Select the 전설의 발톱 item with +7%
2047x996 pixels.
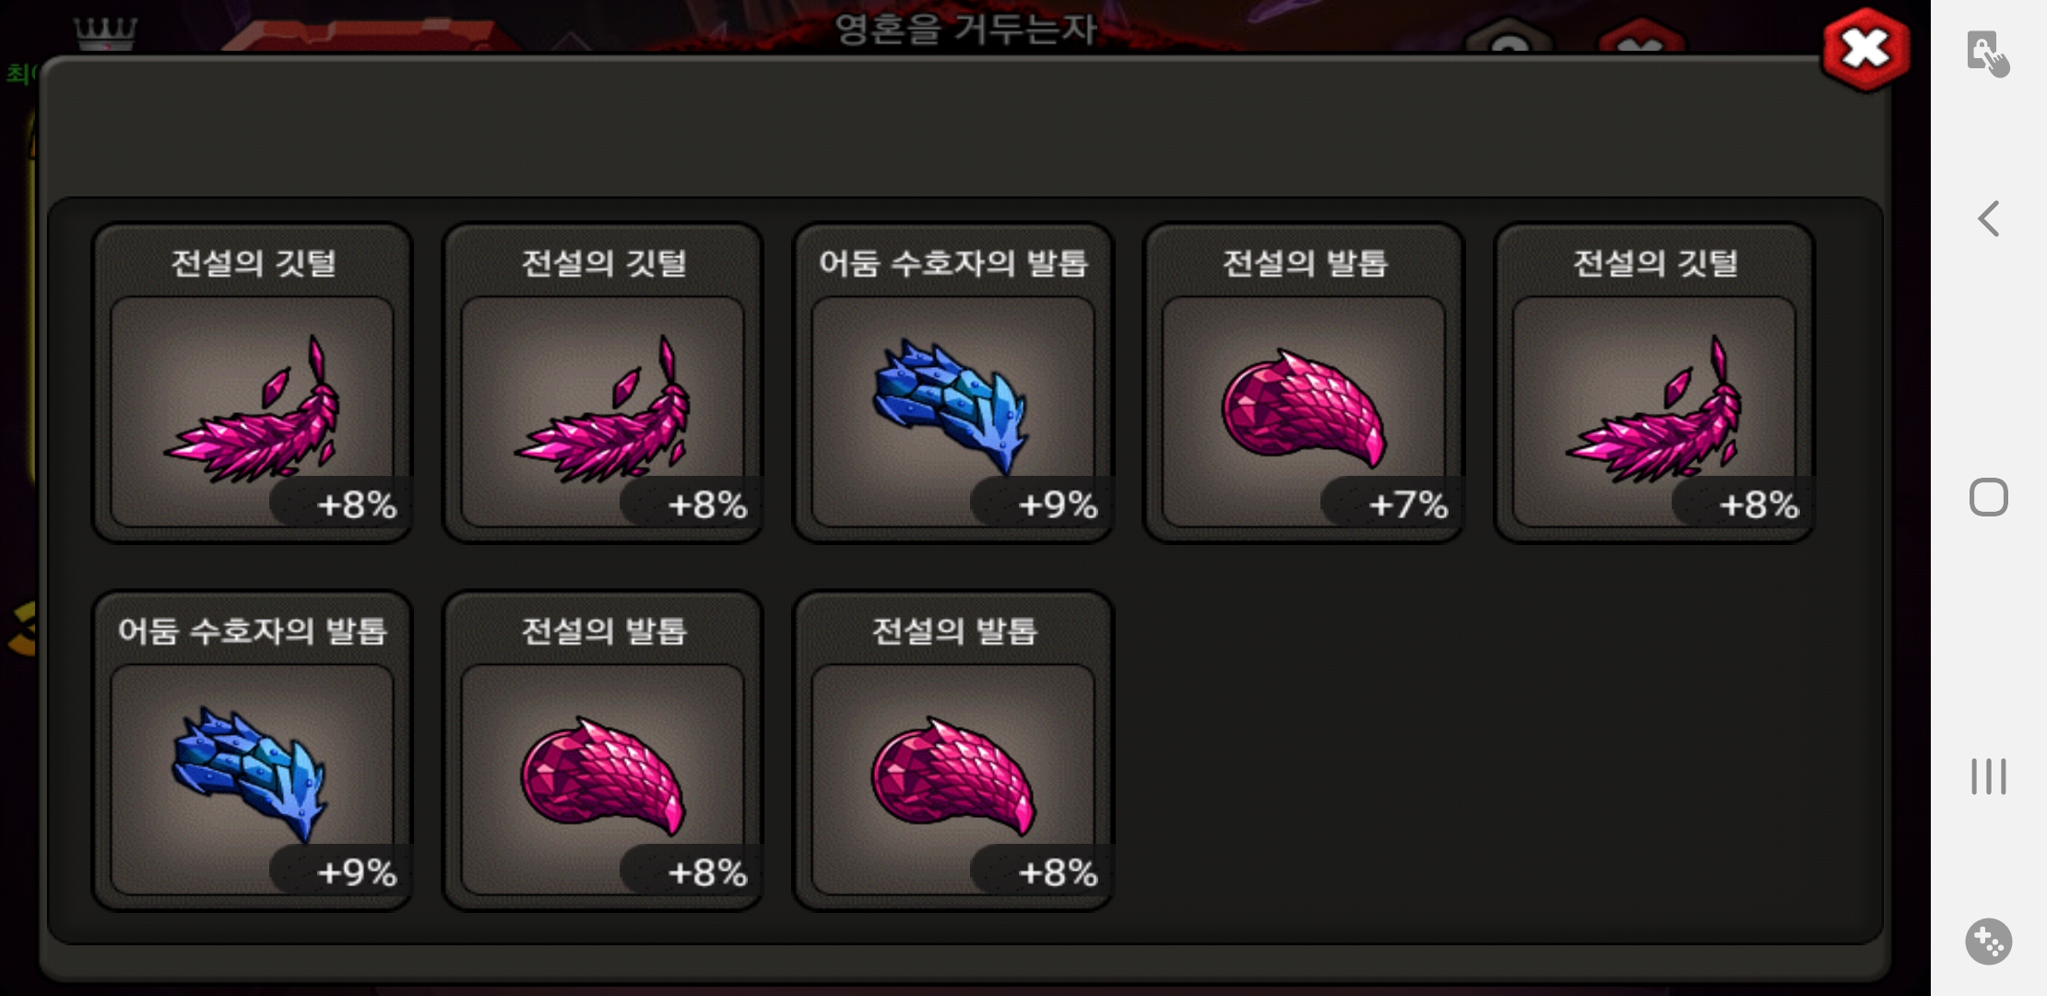coord(1304,383)
